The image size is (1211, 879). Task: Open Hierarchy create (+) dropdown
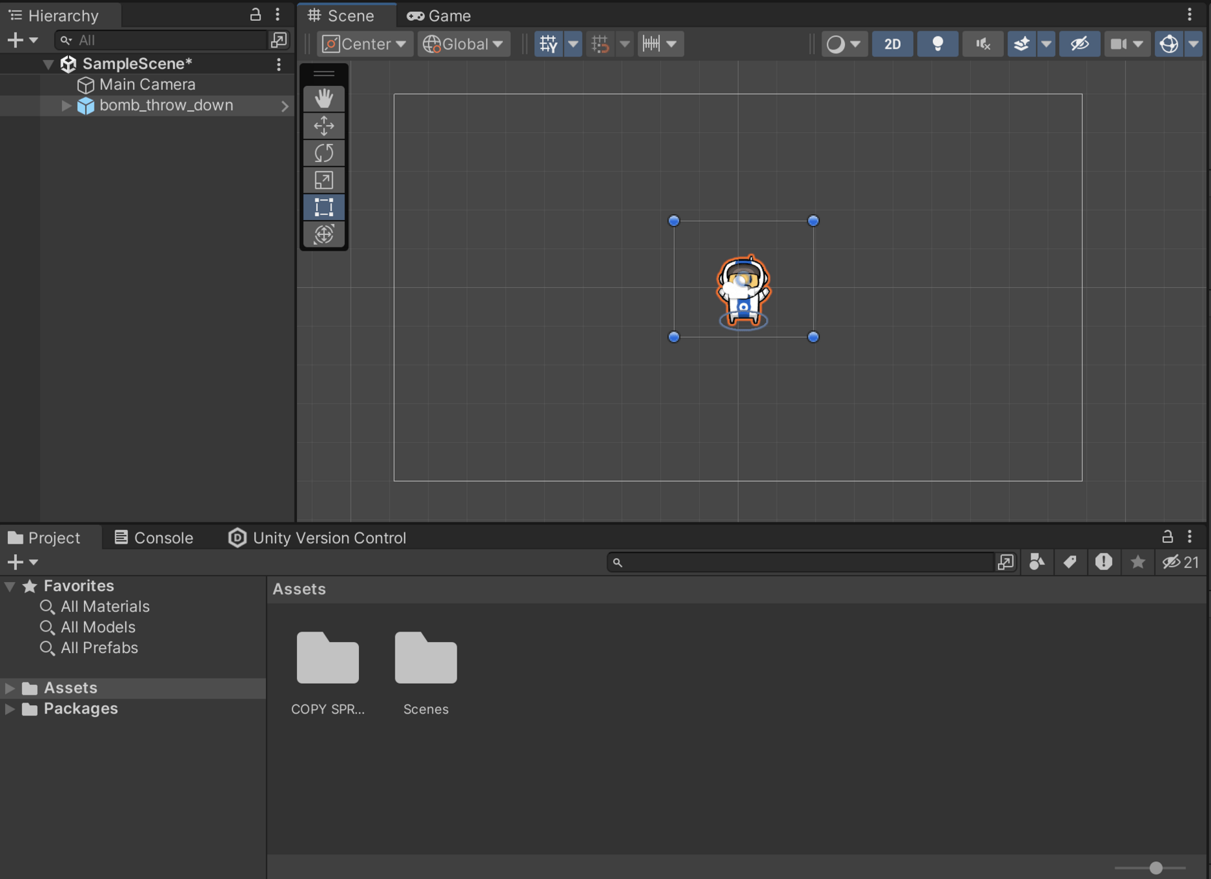22,40
